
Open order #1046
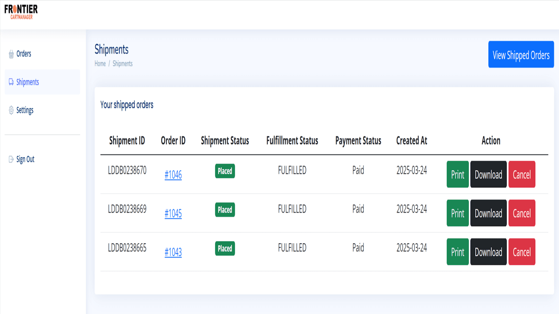point(173,175)
